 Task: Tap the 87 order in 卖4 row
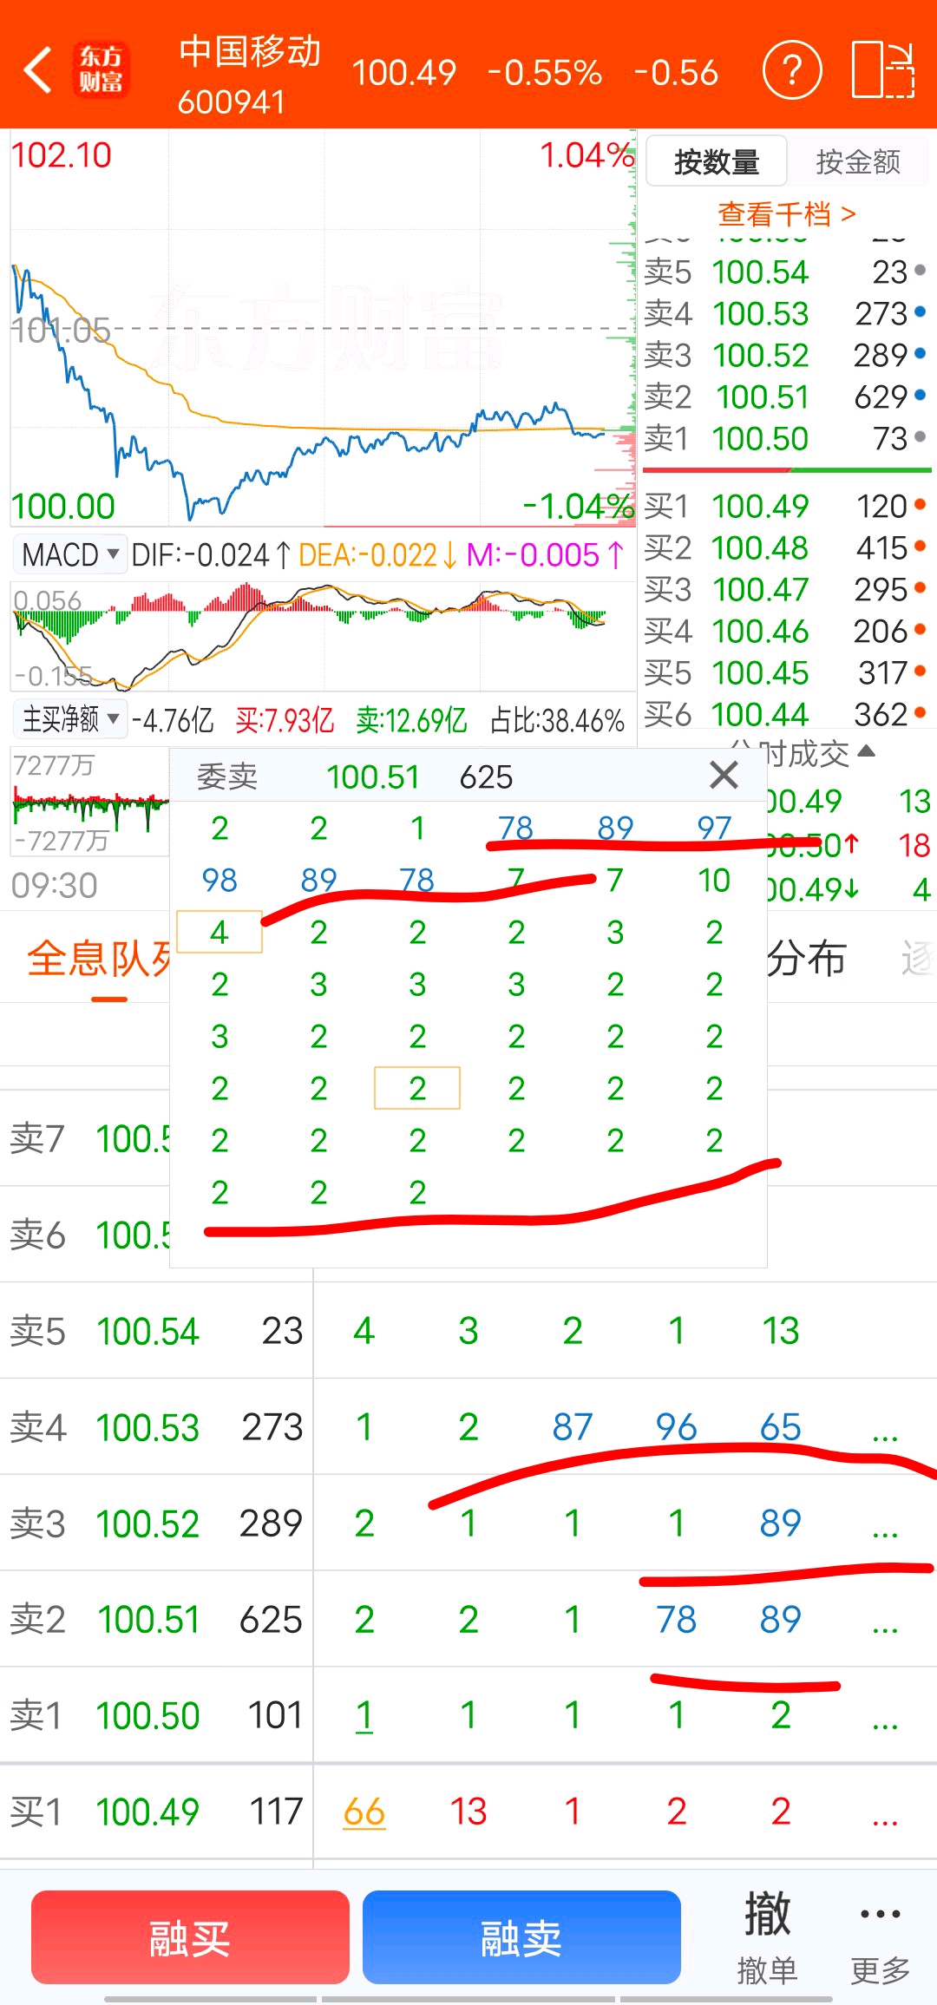tap(573, 1426)
